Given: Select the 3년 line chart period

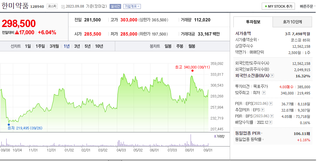Looking at the screenshot, I should pyautogui.click(x=77, y=46).
